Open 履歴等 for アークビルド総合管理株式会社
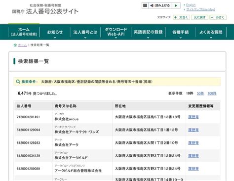Viewport: 234px width, 181px height. pyautogui.click(x=194, y=169)
